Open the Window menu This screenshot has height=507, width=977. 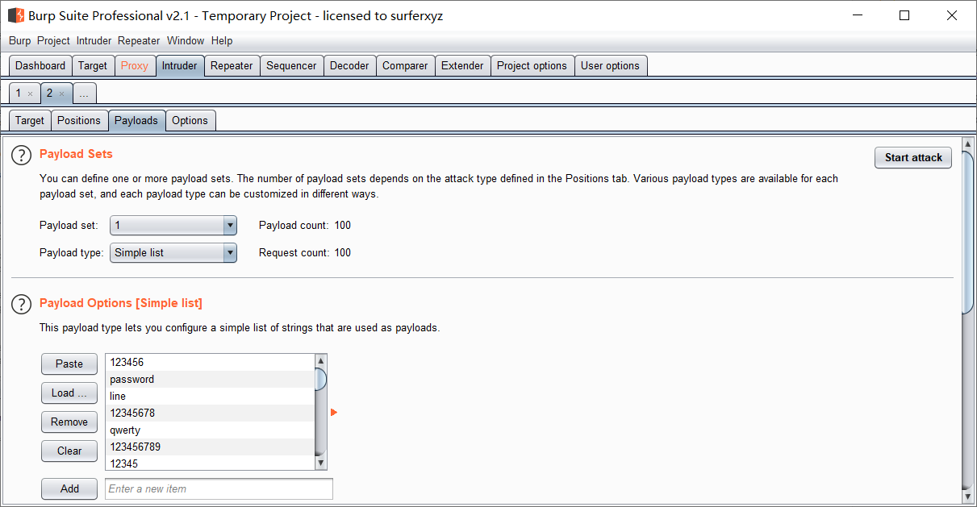coord(186,40)
